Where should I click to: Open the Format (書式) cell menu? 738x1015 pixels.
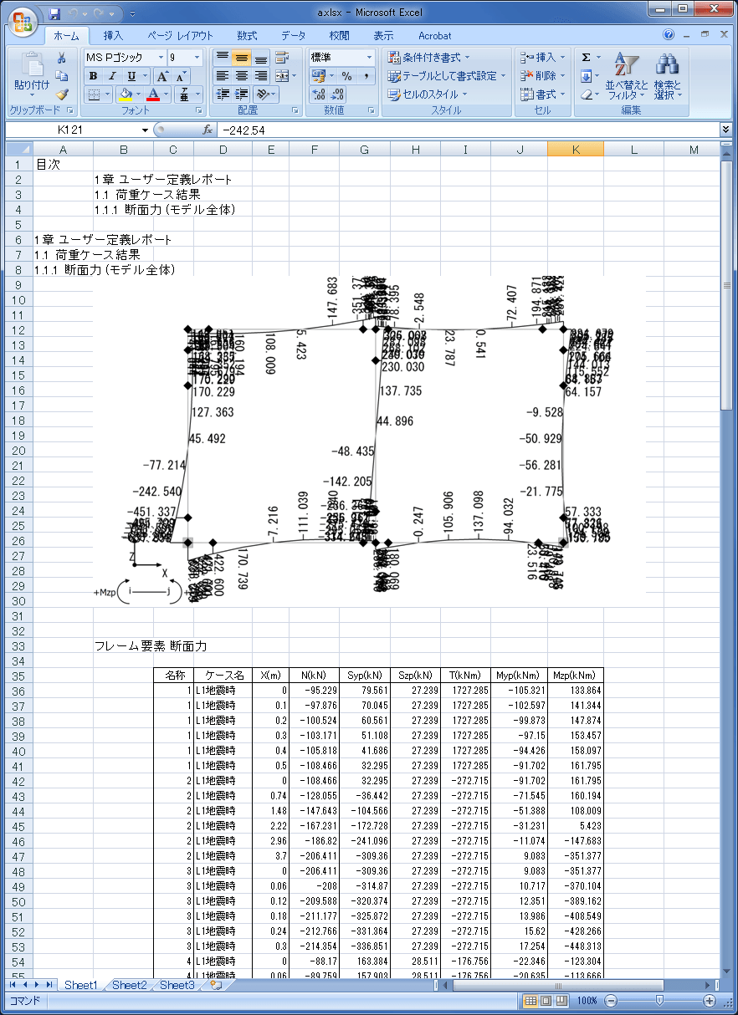(x=542, y=94)
